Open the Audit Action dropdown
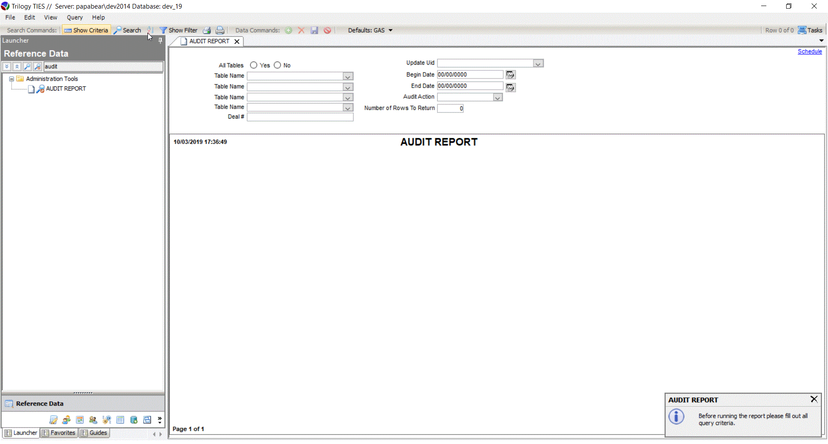 (x=497, y=97)
